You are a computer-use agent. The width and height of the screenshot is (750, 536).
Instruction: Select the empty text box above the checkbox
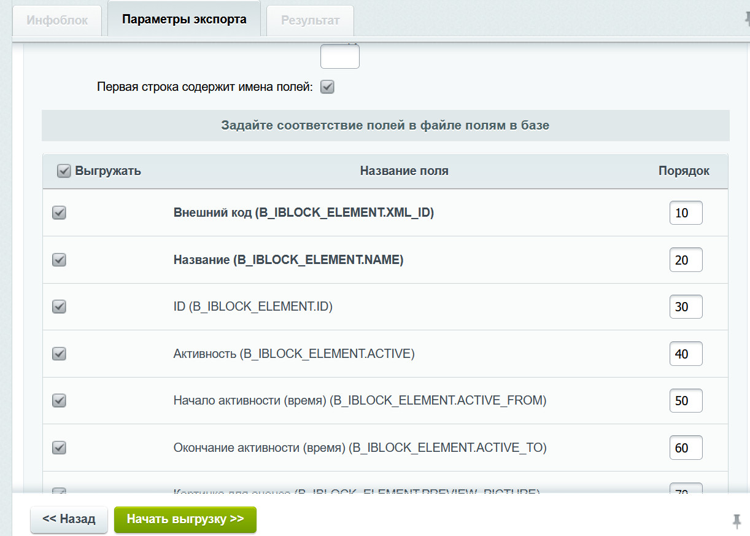[x=339, y=56]
